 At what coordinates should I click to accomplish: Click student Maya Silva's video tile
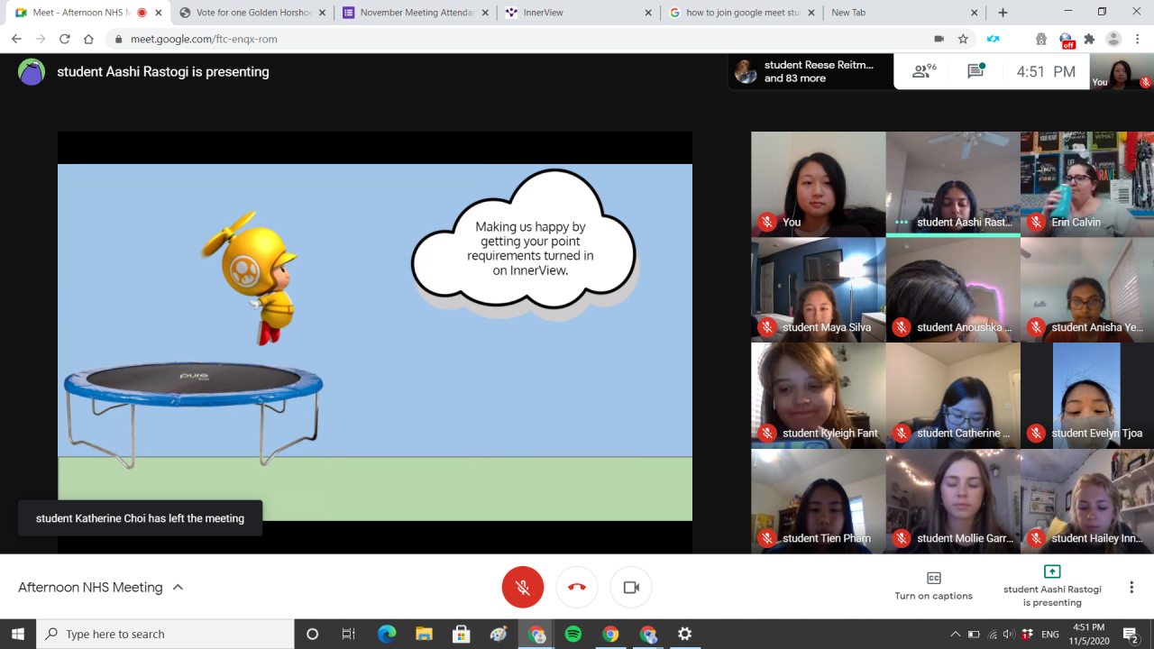819,290
